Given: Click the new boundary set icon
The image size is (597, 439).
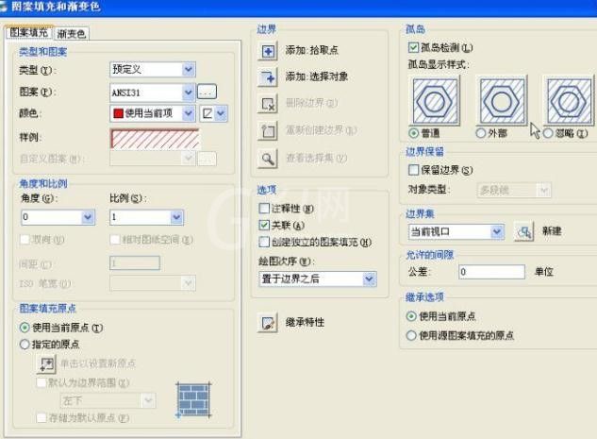Looking at the screenshot, I should point(523,231).
